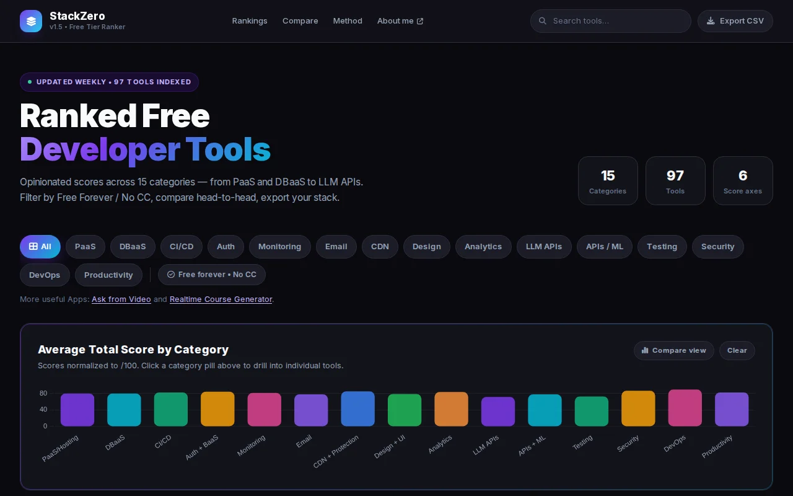Filter by the Design category pill
The width and height of the screenshot is (793, 496).
pyautogui.click(x=427, y=247)
